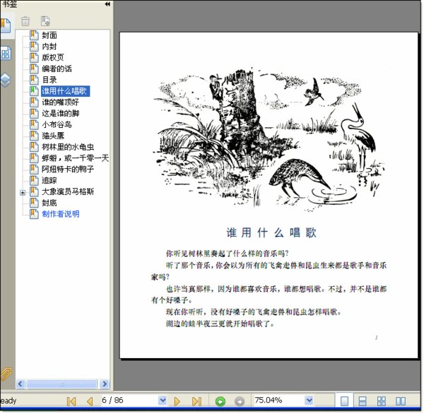Collapse the bookmarks side panel
This screenshot has width=424, height=414.
tap(107, 4)
